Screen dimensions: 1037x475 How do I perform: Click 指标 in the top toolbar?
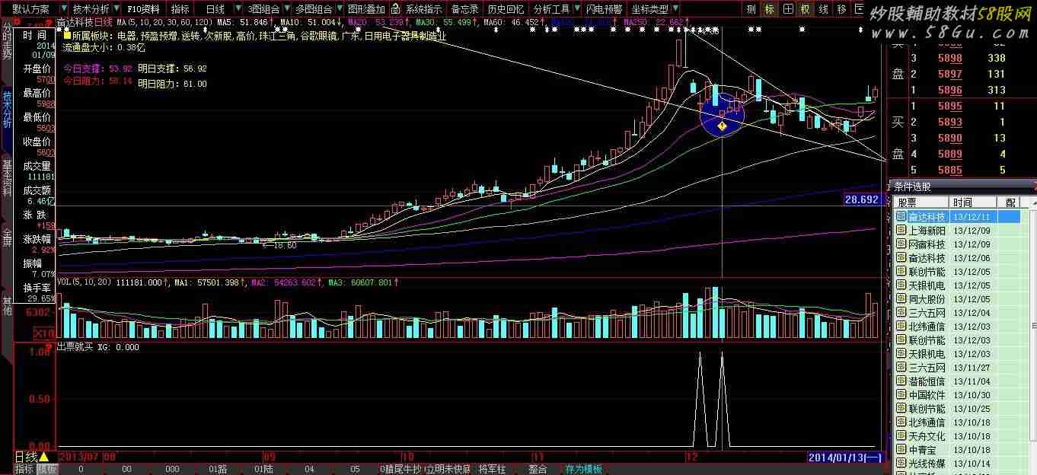click(x=180, y=9)
